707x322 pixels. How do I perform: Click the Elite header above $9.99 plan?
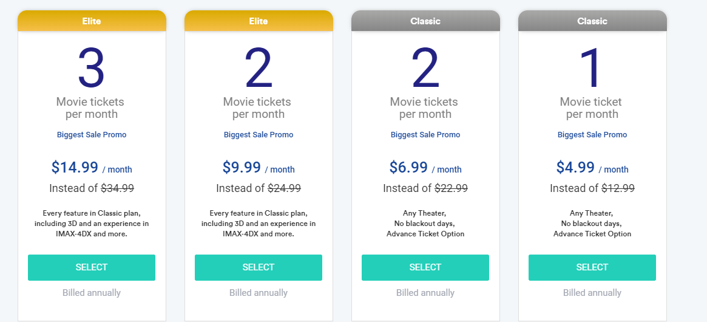coord(259,21)
